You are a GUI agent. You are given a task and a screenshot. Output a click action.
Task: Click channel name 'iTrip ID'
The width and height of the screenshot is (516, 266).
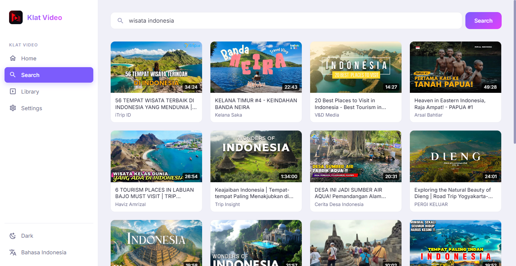pyautogui.click(x=123, y=115)
